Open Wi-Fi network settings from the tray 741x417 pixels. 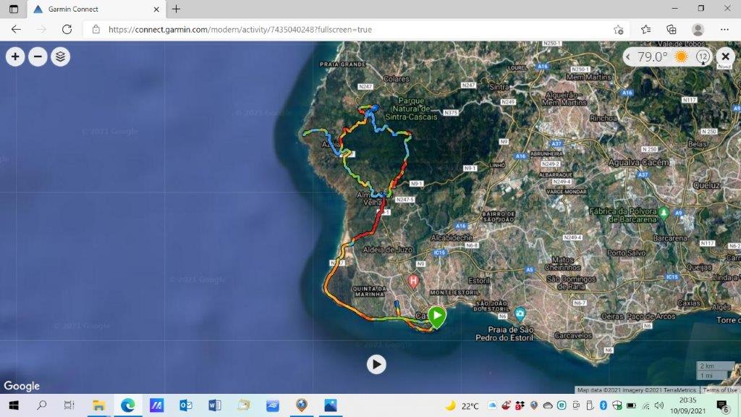pos(645,405)
